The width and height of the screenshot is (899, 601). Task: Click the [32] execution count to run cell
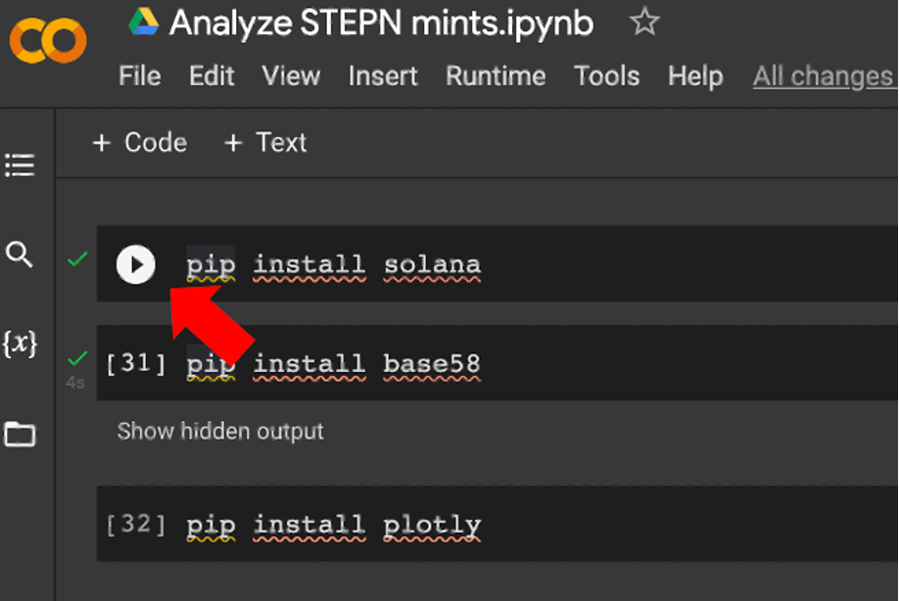136,525
